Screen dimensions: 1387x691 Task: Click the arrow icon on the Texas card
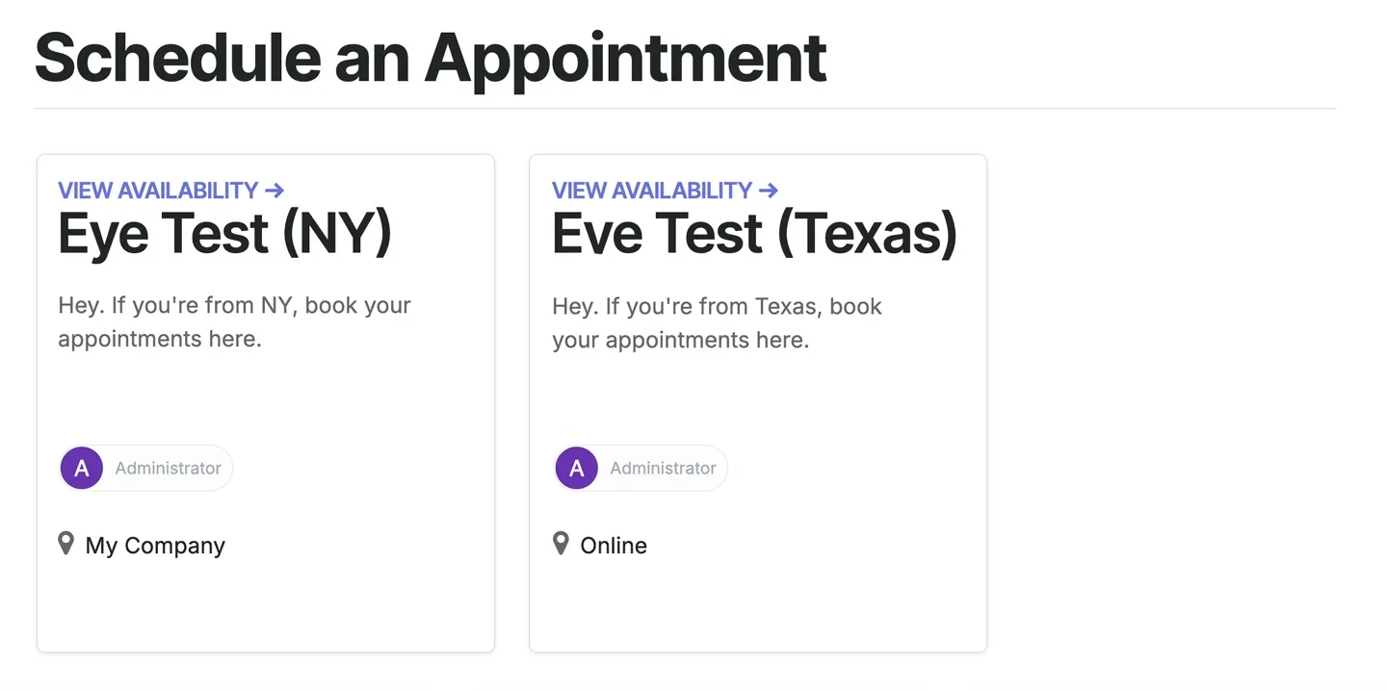coord(769,191)
